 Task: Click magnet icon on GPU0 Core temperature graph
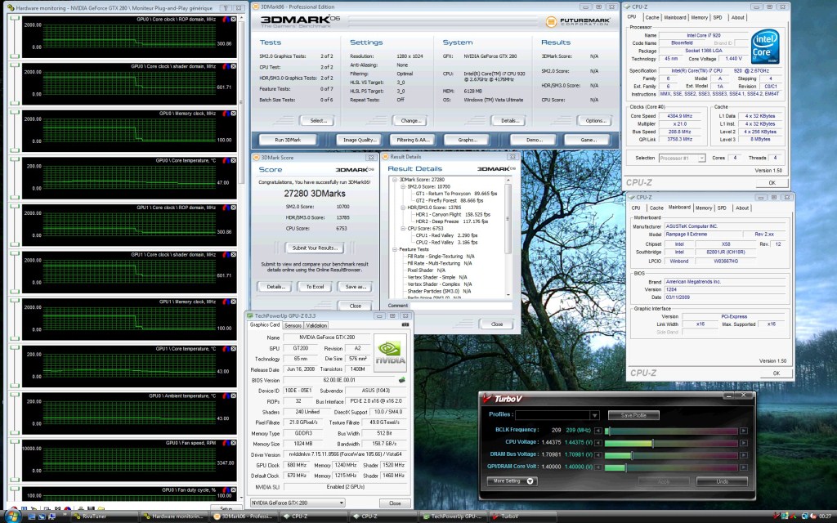(x=226, y=160)
